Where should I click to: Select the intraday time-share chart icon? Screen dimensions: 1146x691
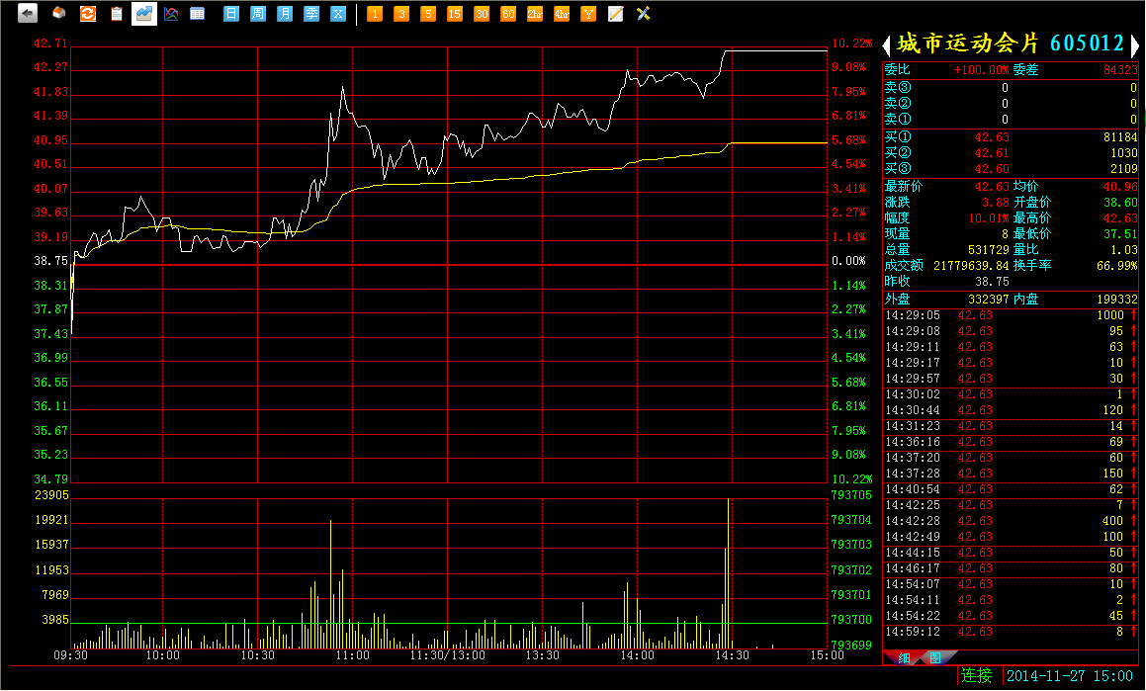144,13
